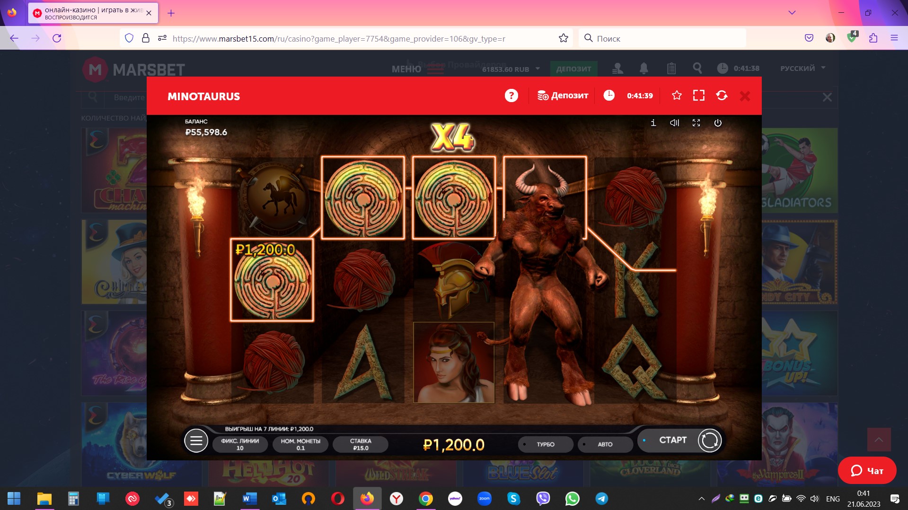Image resolution: width=908 pixels, height=510 pixels.
Task: Open File Explorer from taskbar
Action: tap(44, 499)
